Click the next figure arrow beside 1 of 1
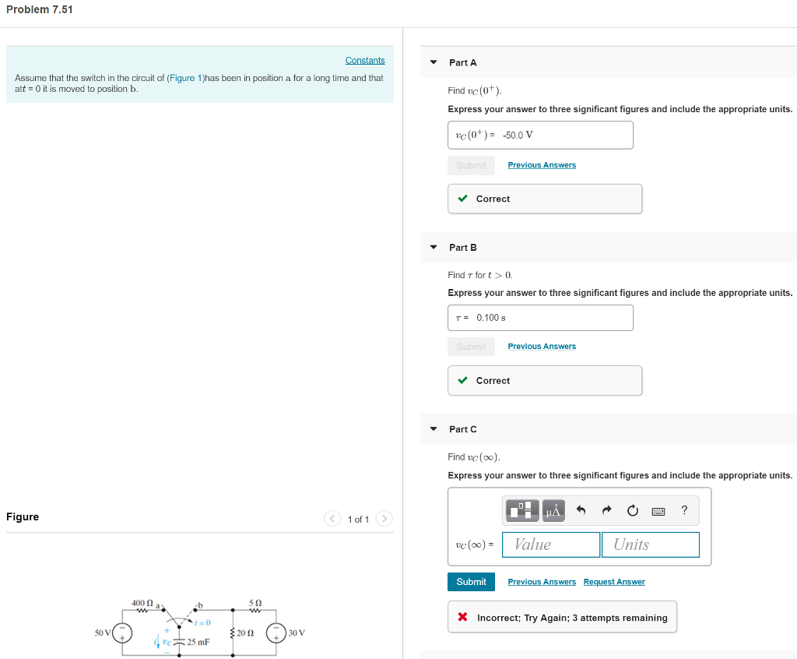The width and height of the screenshot is (797, 659). (x=384, y=518)
